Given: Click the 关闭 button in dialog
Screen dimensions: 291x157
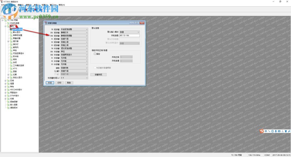Looking at the screenshot, I should [x=50, y=83].
